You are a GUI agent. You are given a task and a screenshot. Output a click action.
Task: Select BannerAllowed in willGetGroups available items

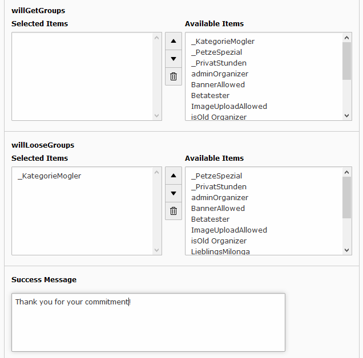pyautogui.click(x=218, y=85)
